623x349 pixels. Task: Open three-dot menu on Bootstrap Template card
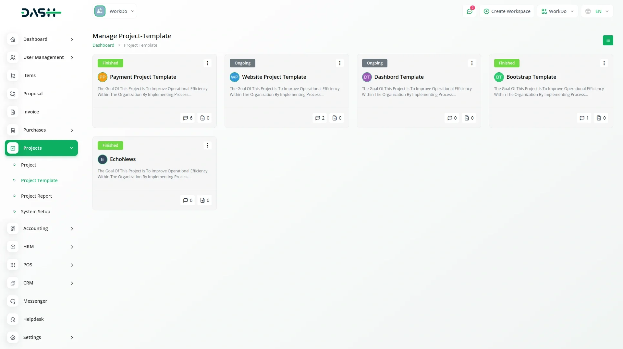click(604, 63)
